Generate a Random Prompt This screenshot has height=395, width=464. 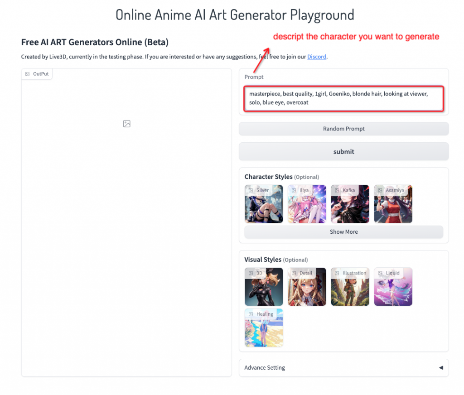tap(343, 129)
